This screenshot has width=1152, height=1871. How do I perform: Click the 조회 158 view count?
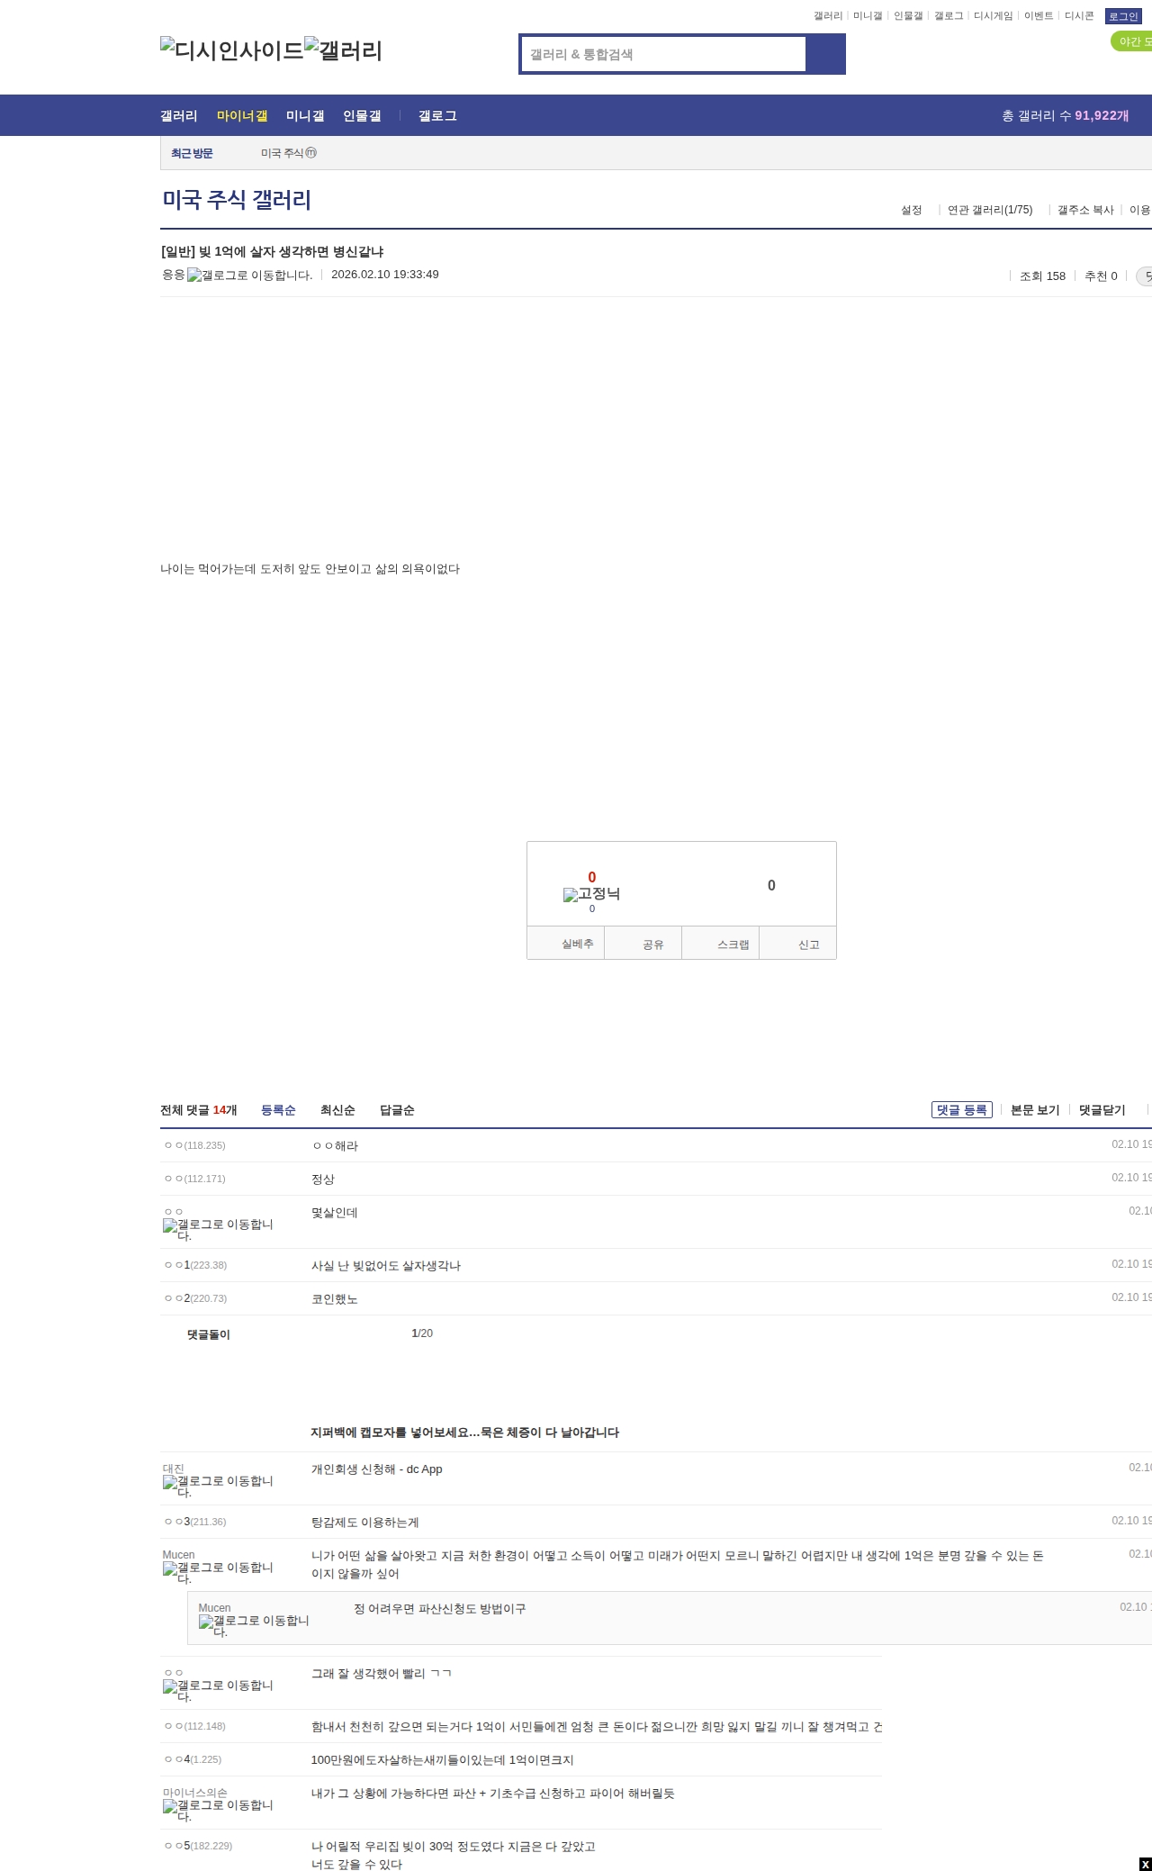(x=1042, y=276)
